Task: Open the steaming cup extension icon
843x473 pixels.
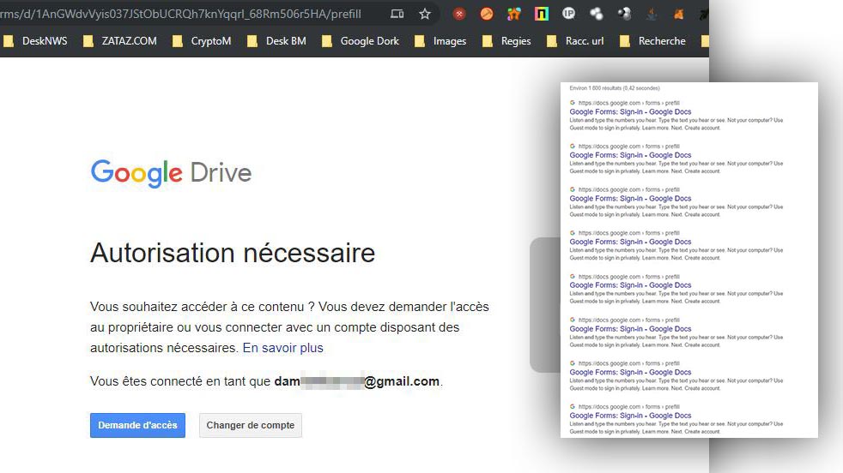Action: point(652,14)
